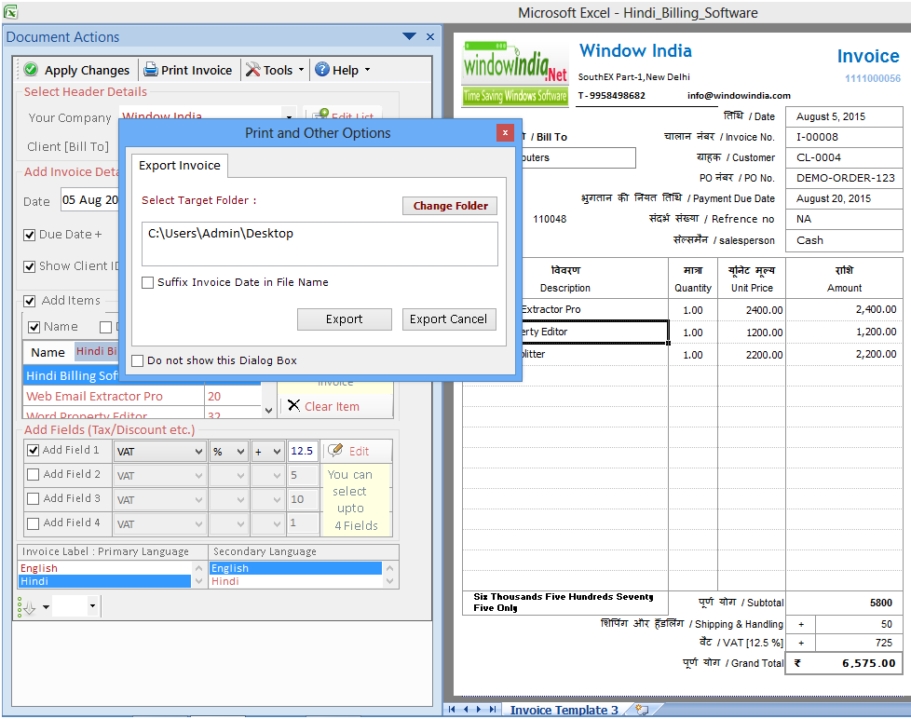Click the Edit List button

pos(344,114)
